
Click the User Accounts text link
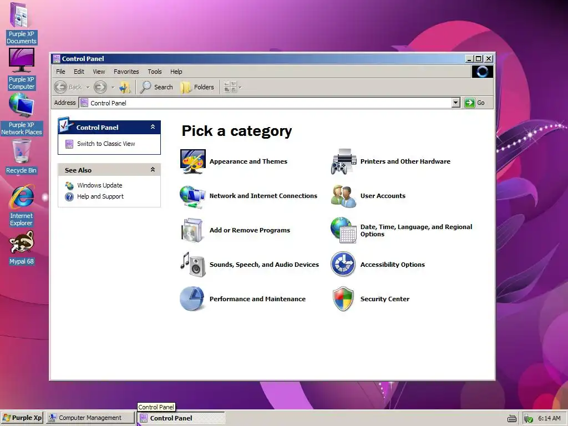pos(383,196)
